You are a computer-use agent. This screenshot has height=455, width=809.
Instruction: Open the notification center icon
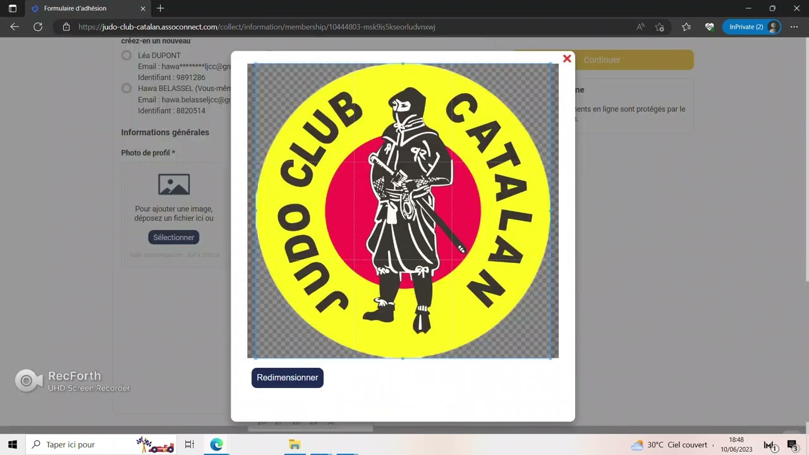(793, 446)
